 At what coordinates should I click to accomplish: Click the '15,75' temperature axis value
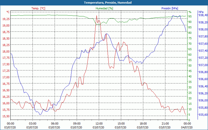[6, 109]
